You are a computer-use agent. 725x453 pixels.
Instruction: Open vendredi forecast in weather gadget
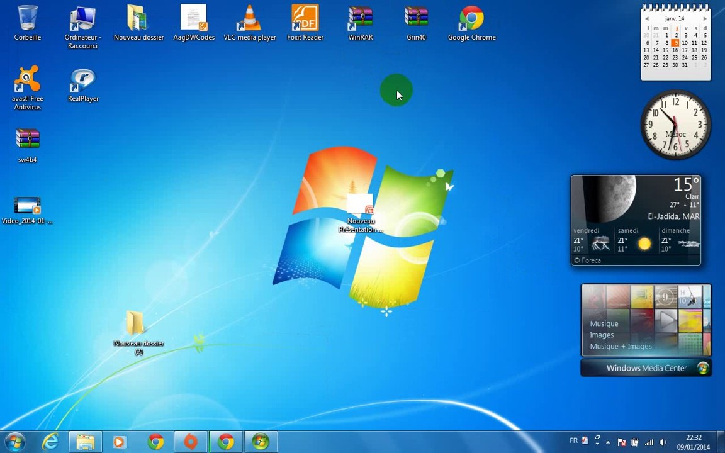coord(592,241)
